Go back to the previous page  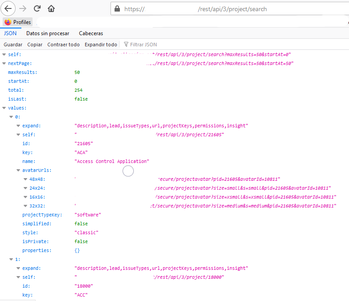click(x=8, y=8)
